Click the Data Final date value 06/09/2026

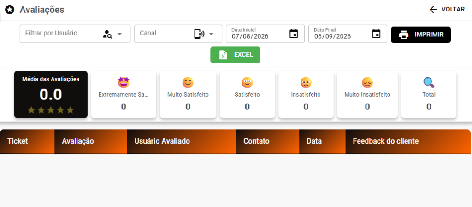pyautogui.click(x=333, y=36)
